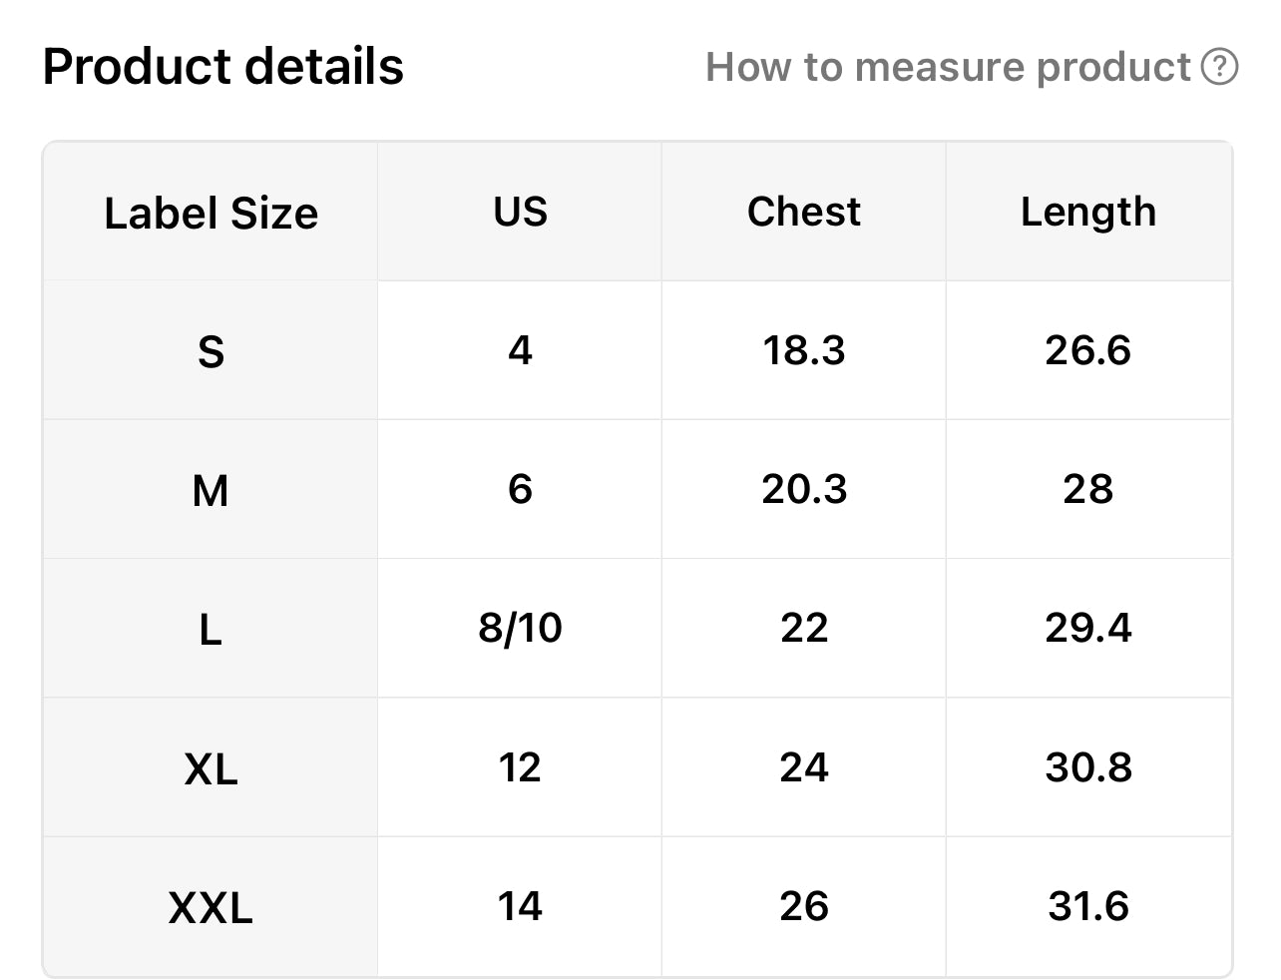Click the US size 14 cell
This screenshot has height=980, width=1281.
520,906
